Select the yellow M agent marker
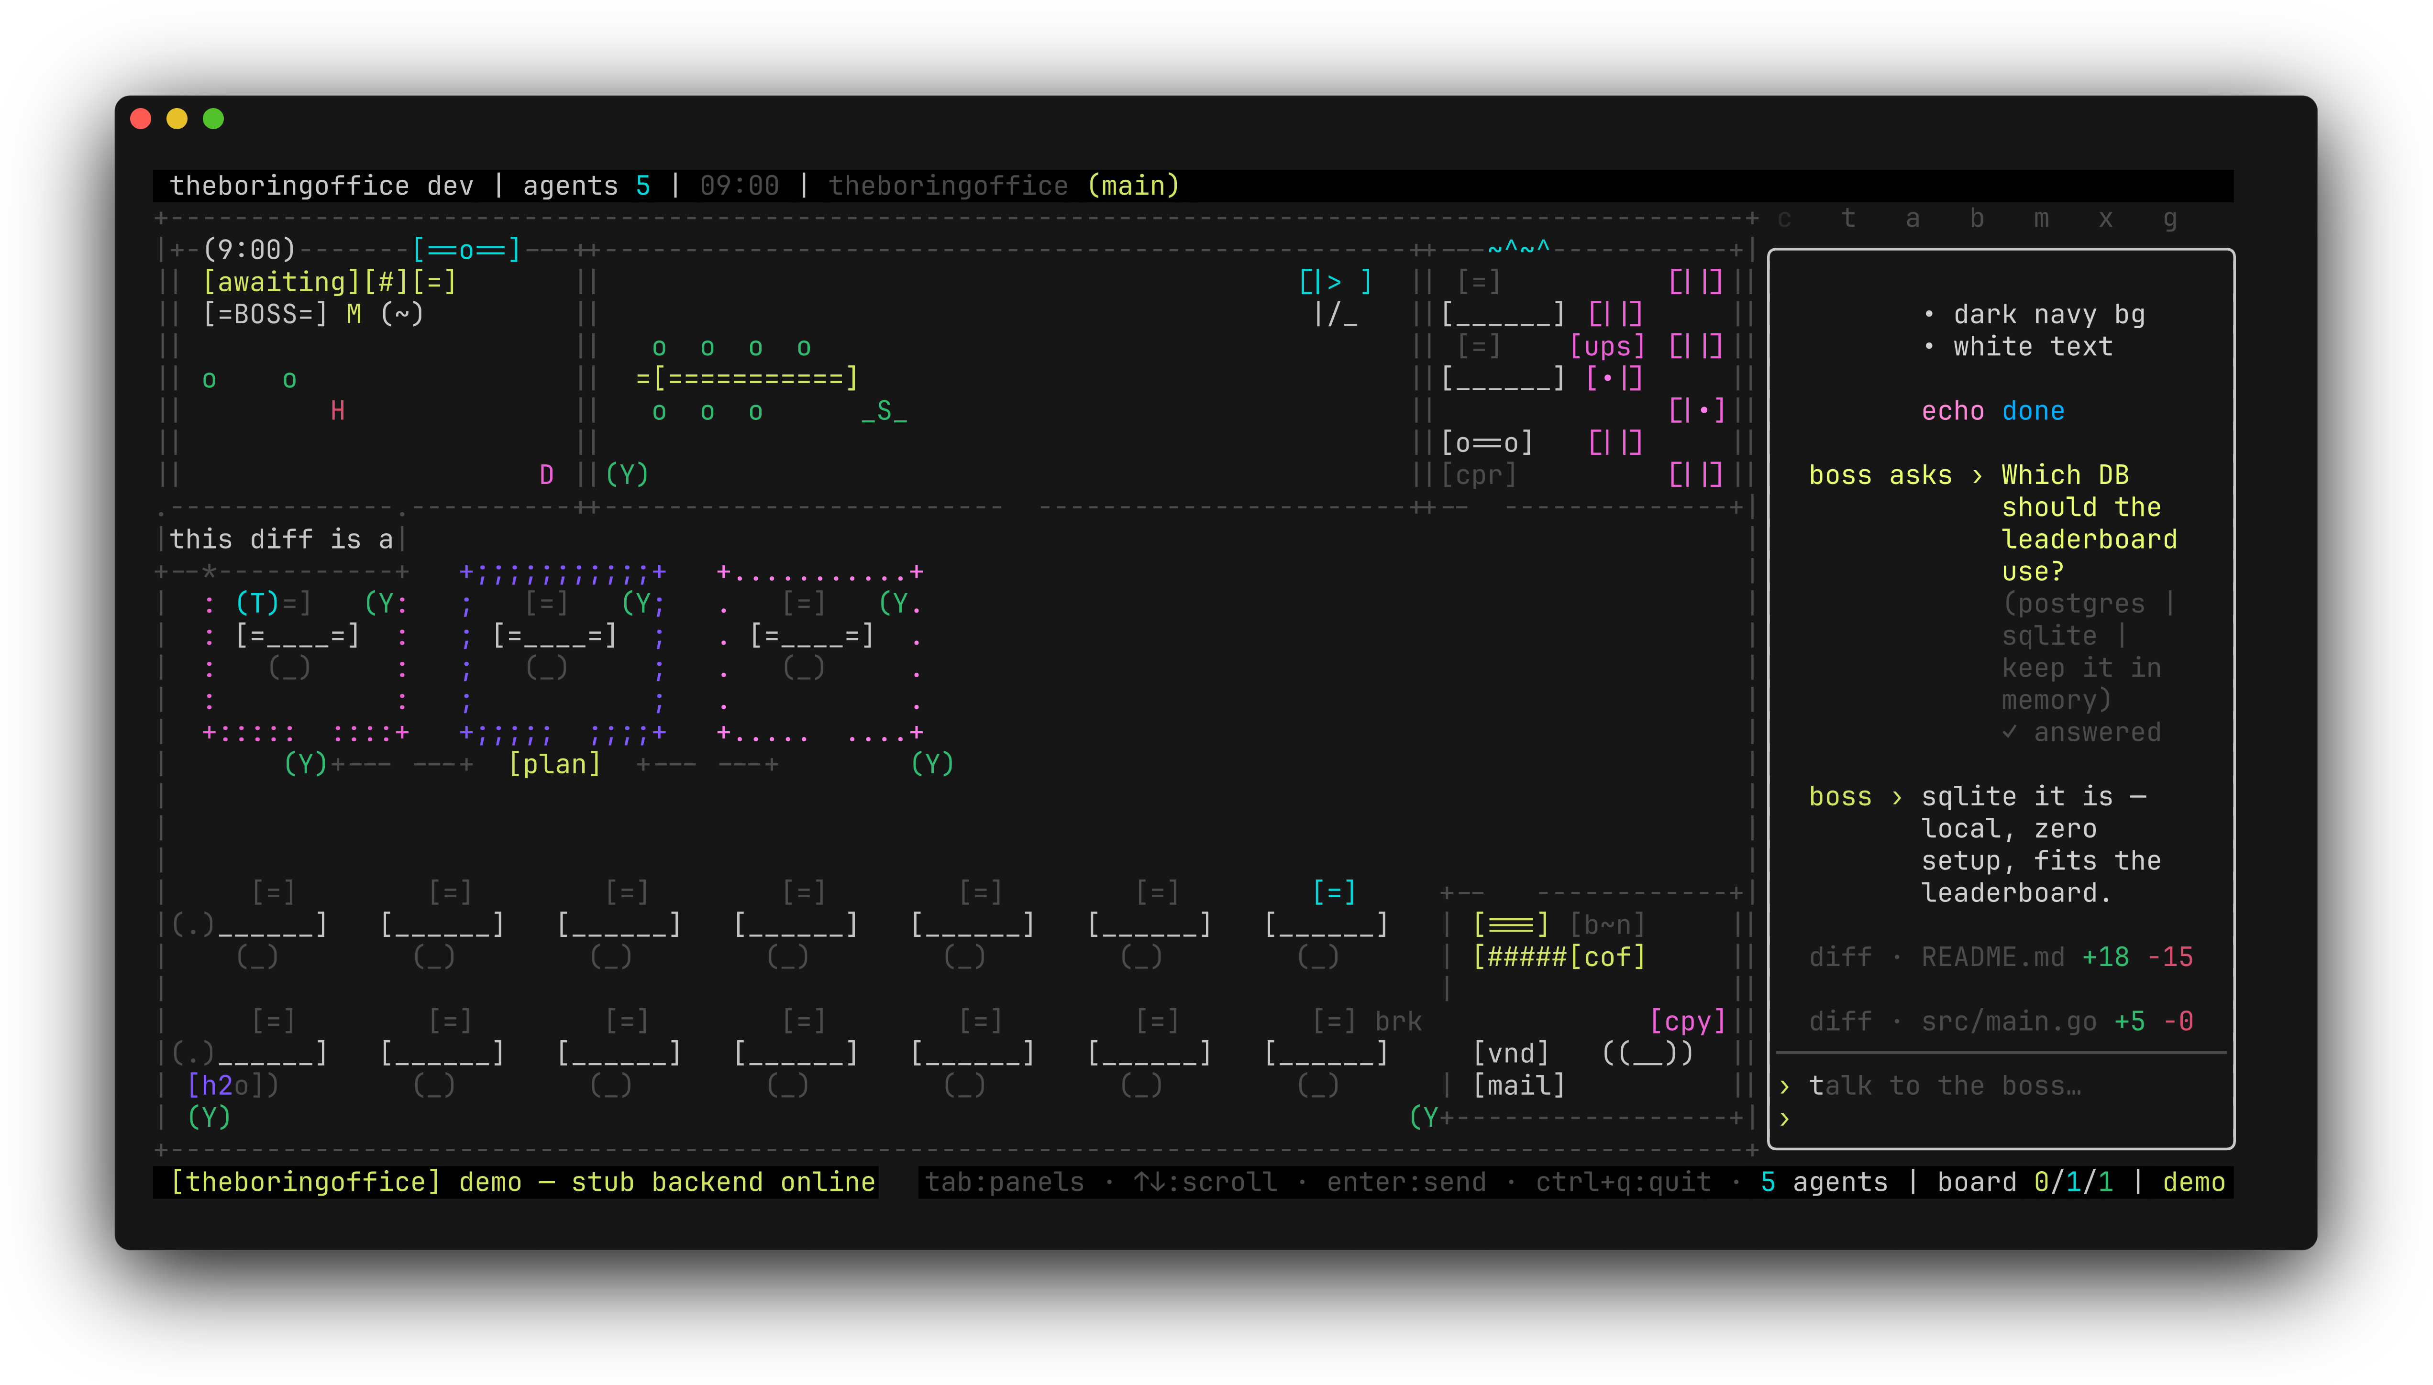2433x1385 pixels. [x=354, y=314]
